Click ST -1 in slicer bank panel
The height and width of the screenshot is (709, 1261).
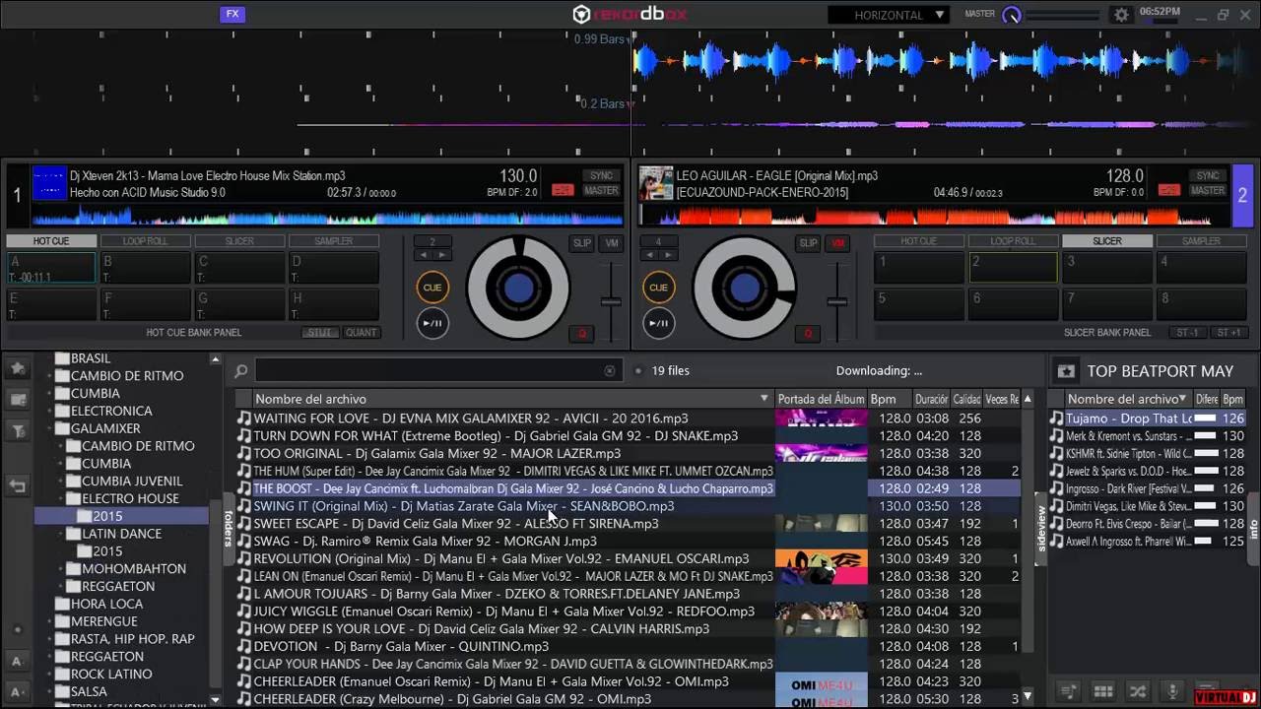coord(1188,333)
